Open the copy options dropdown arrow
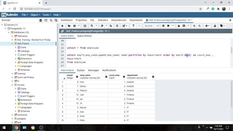Screen dimensions: 233x131 pos(106,26)
